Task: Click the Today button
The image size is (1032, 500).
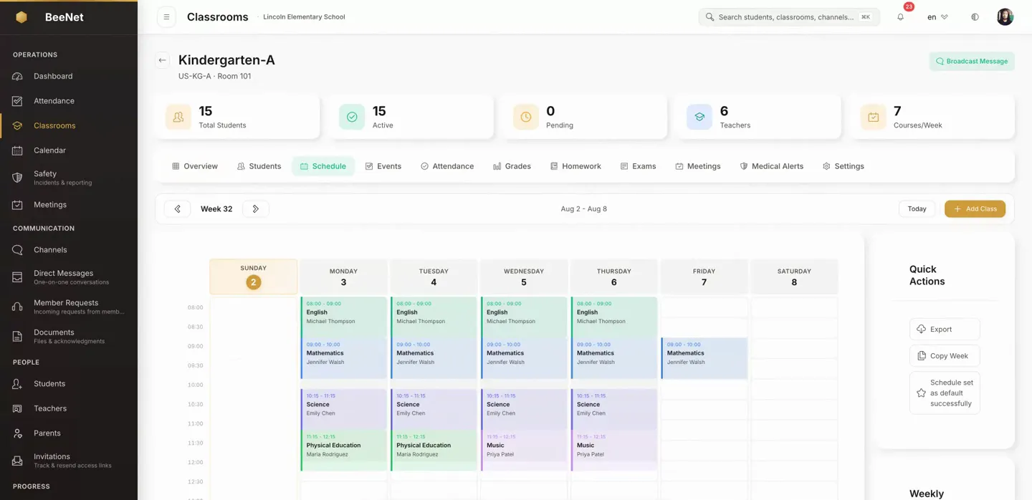Action: 917,209
